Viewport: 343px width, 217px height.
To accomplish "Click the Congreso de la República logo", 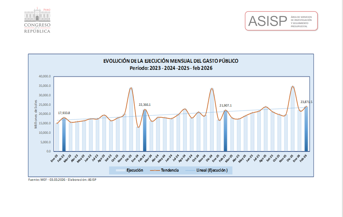I will 37,20.
